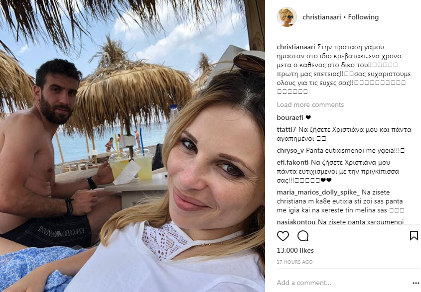This screenshot has width=421, height=292.
Task: Open nasiakontou commenter profile
Action: point(296,222)
